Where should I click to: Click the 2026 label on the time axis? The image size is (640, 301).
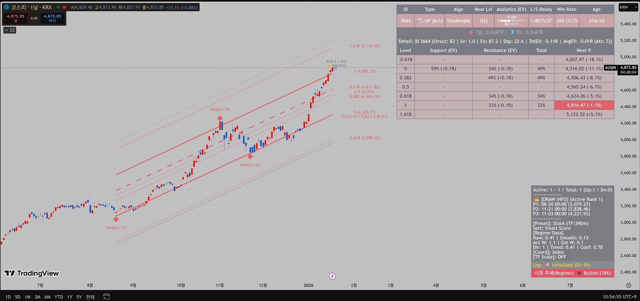point(308,285)
